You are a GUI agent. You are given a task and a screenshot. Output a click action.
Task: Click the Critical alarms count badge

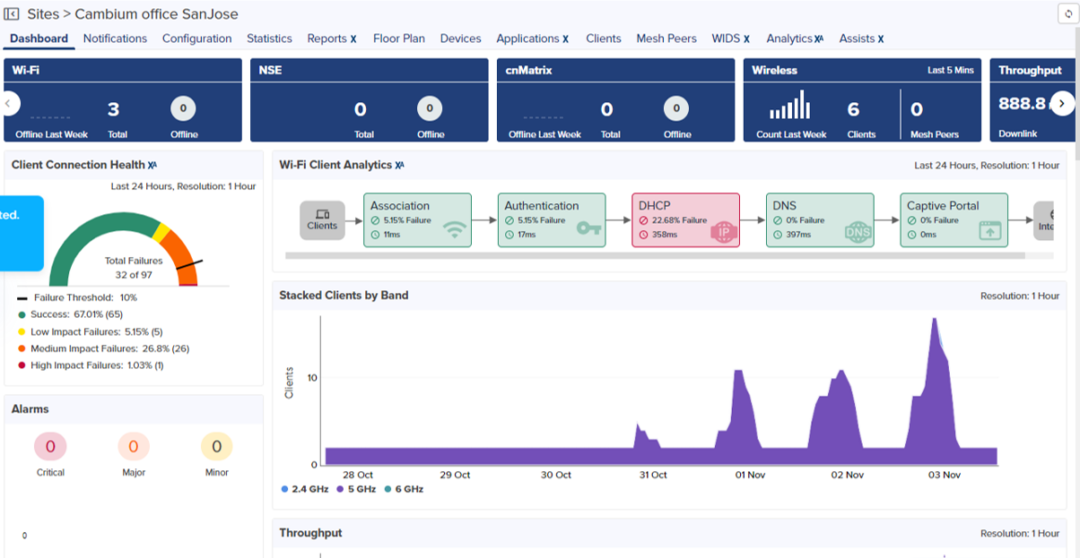click(50, 446)
